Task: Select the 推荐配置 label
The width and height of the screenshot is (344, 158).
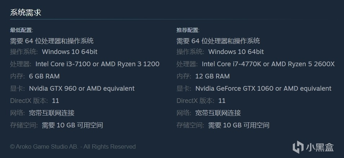Action: [188, 30]
